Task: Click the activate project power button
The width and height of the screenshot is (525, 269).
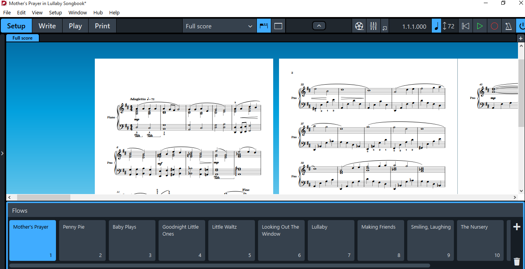Action: [521, 26]
